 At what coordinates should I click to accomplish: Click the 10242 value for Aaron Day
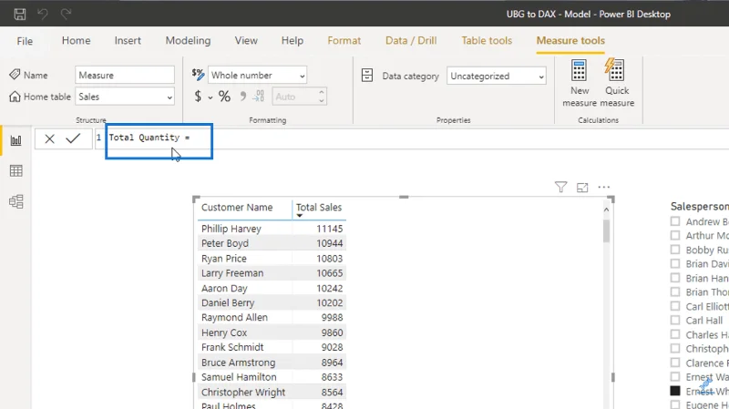pos(330,288)
